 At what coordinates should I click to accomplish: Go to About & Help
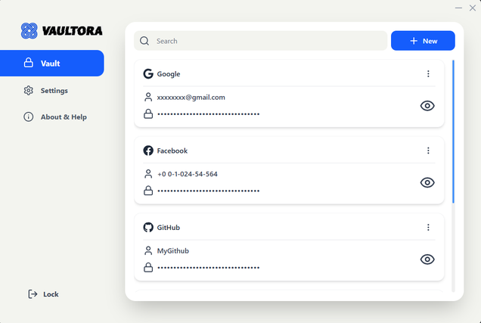[63, 117]
